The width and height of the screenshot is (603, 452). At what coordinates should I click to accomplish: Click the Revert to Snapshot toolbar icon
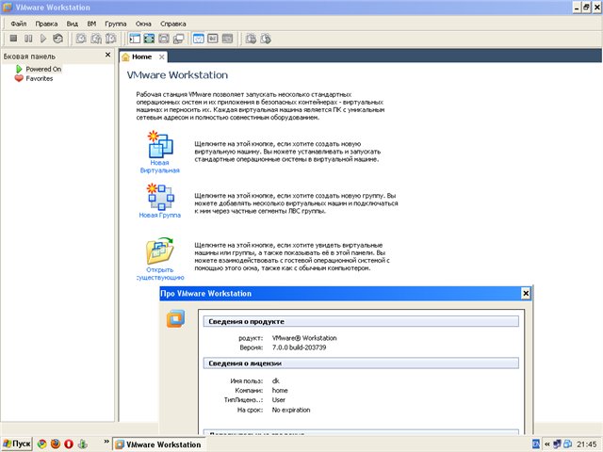(96, 39)
